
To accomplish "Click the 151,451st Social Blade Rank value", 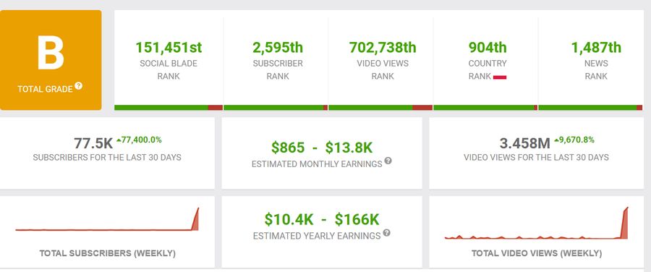I will point(169,48).
